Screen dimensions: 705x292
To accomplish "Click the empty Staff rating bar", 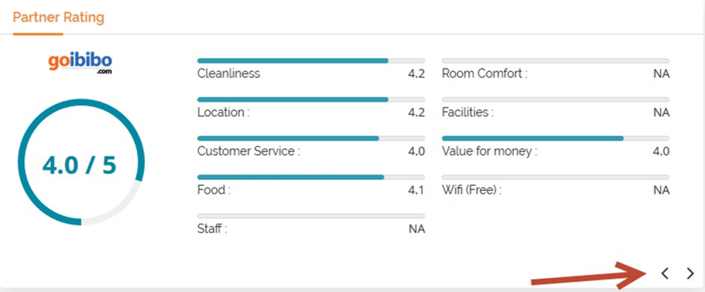I will point(311,216).
